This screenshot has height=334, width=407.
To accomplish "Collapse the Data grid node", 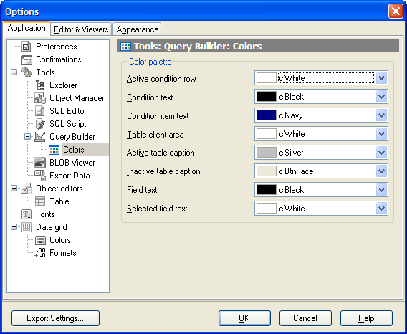I will (x=14, y=227).
